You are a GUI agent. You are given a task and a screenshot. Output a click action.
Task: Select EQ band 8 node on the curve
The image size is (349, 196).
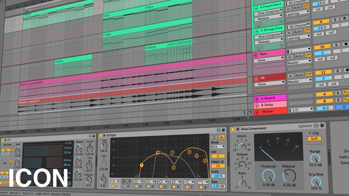coord(205,161)
